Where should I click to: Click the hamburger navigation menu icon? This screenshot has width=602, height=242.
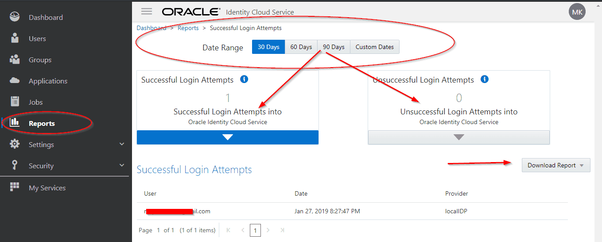tap(147, 11)
